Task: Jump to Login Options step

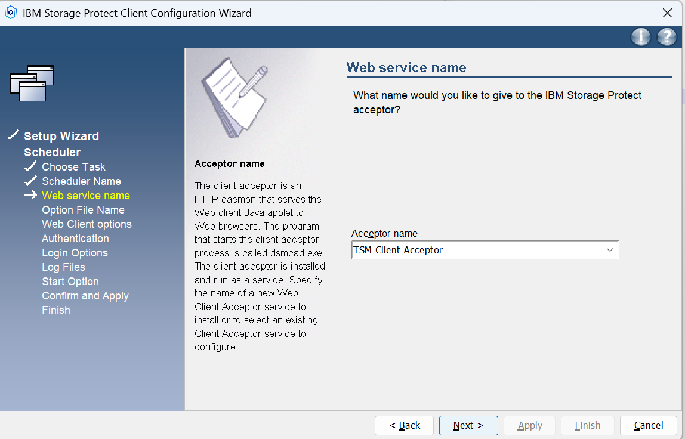Action: pyautogui.click(x=75, y=253)
